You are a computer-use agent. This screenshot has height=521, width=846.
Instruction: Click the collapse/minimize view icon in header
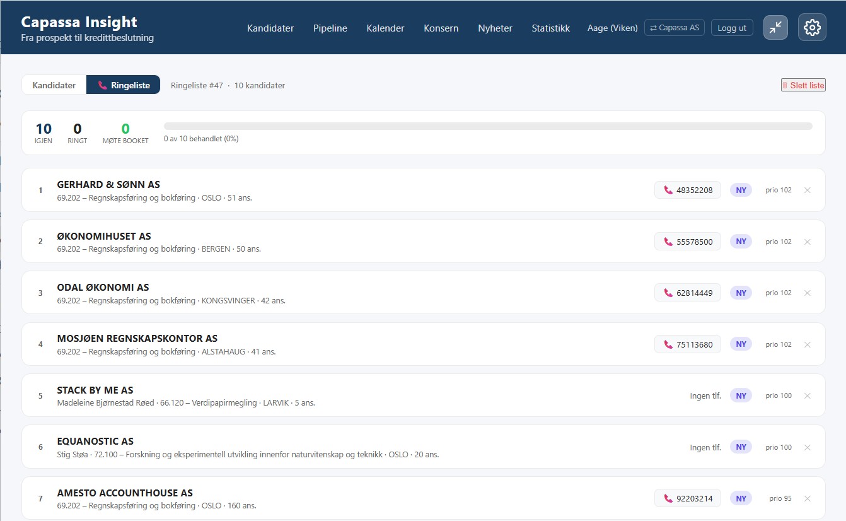point(775,27)
